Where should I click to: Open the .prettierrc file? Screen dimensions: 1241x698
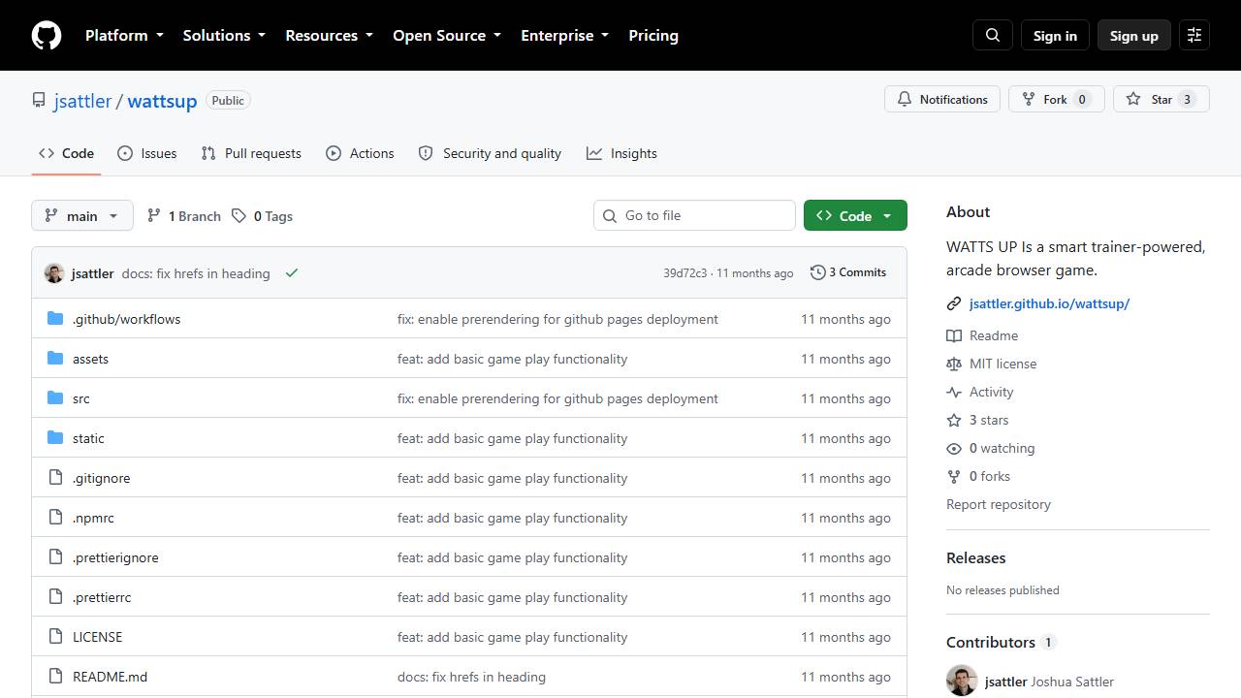tap(102, 597)
